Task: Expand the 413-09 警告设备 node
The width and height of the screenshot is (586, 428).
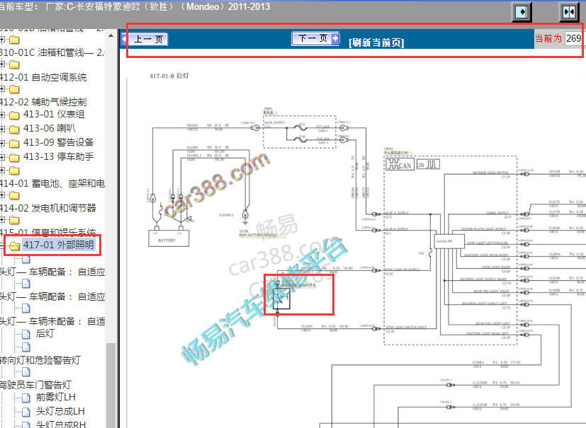Action: pyautogui.click(x=2, y=144)
